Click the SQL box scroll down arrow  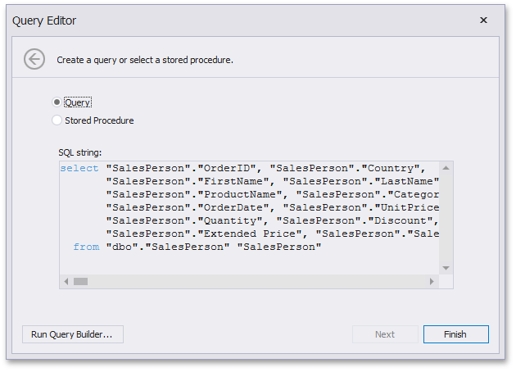pos(446,268)
